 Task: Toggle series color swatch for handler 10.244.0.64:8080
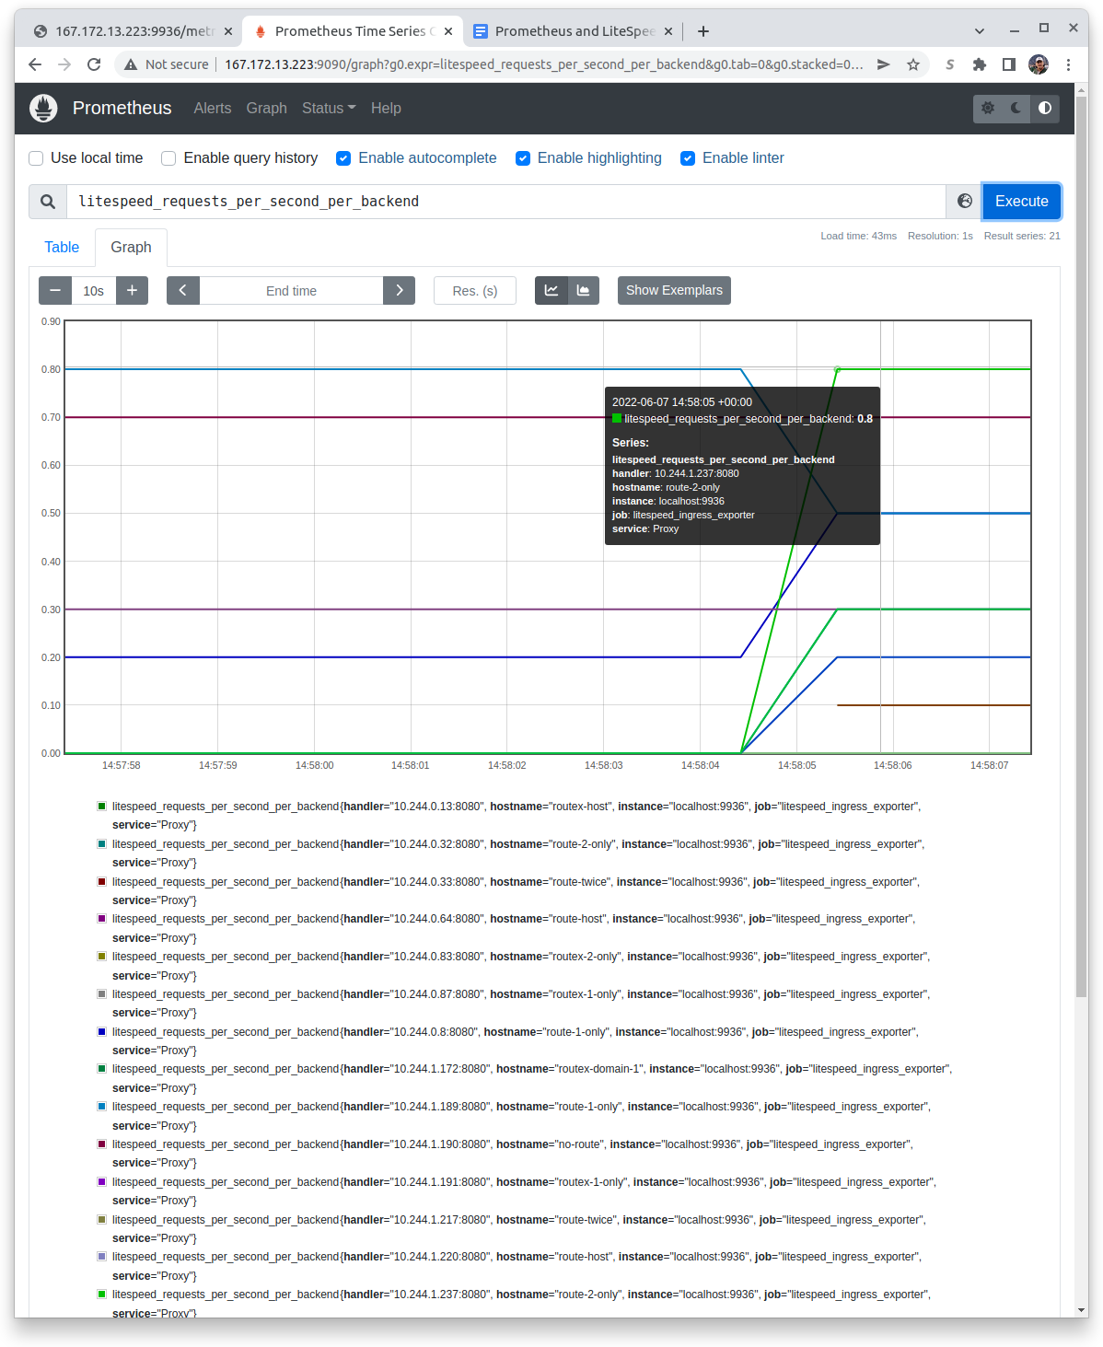(102, 918)
